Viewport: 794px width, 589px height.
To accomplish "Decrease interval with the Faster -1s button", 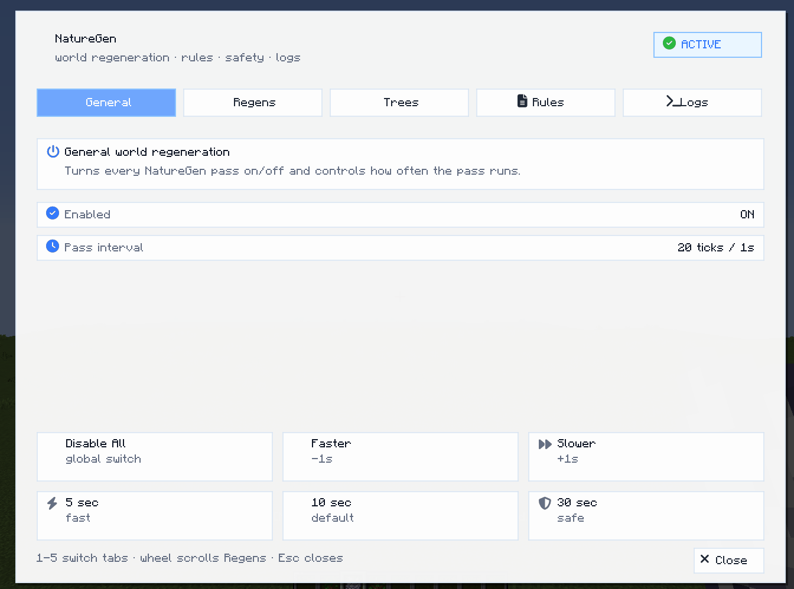I will tap(401, 457).
